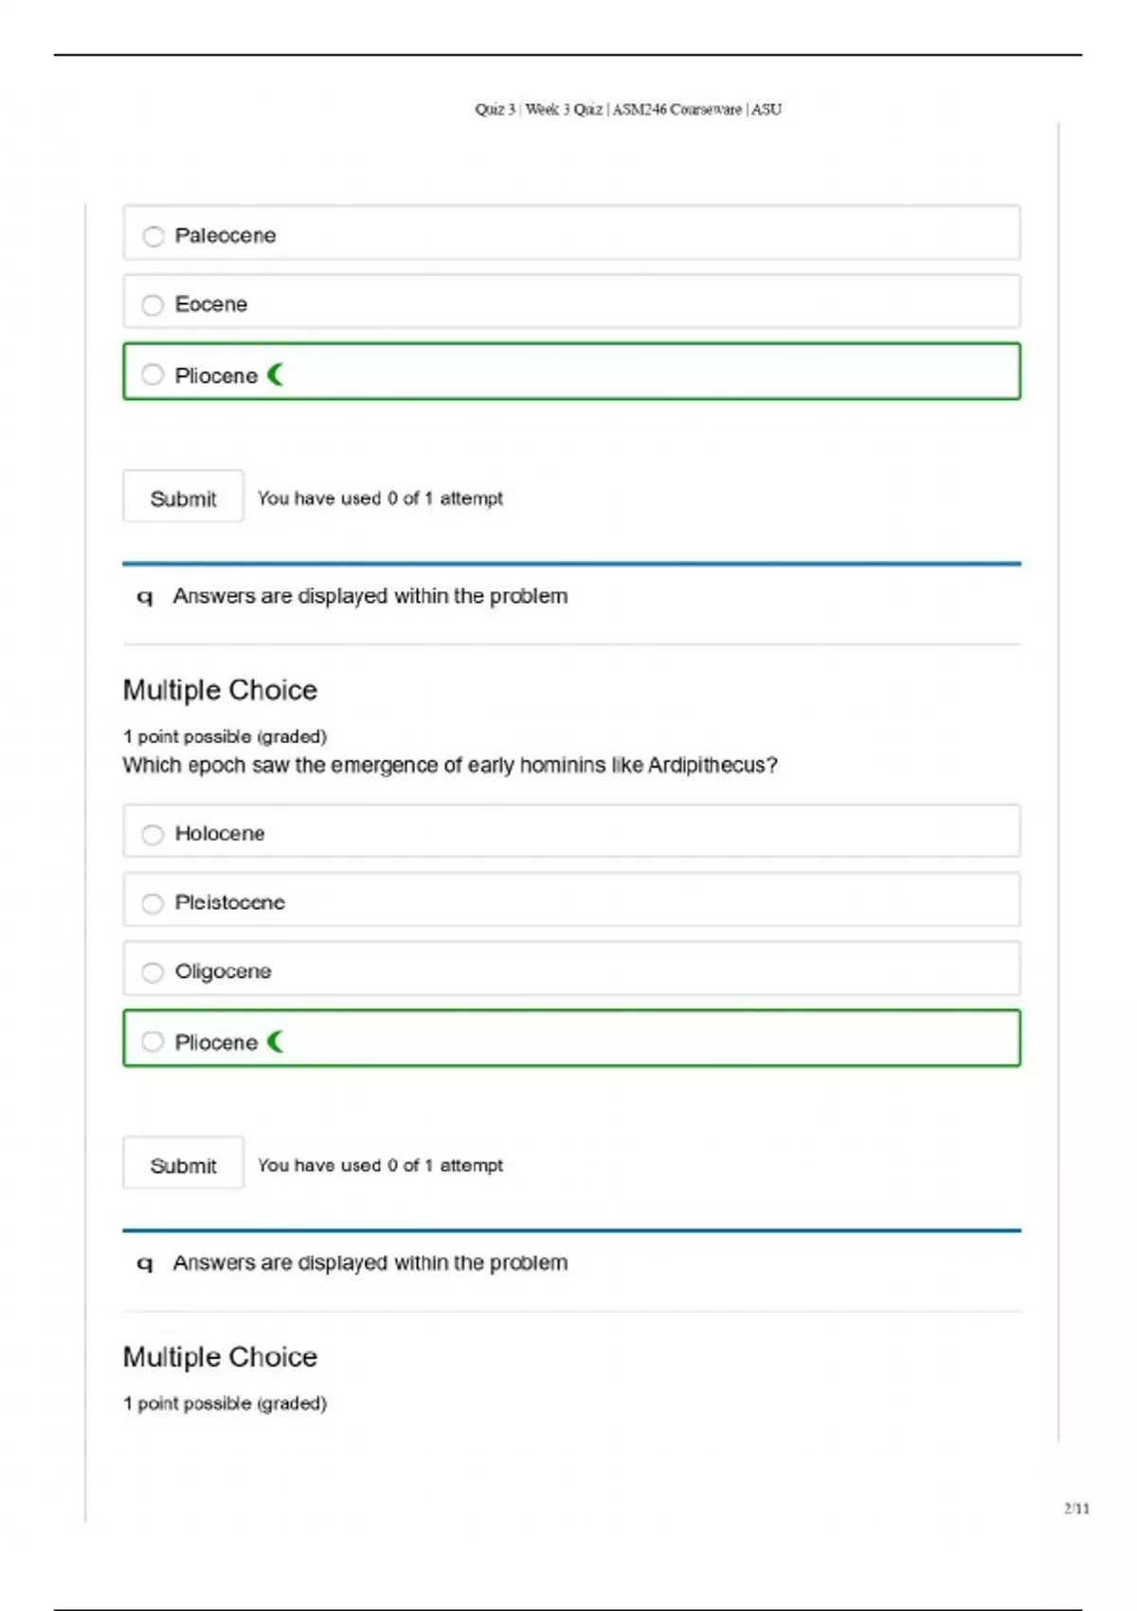Select the Holocene radio button

(153, 834)
